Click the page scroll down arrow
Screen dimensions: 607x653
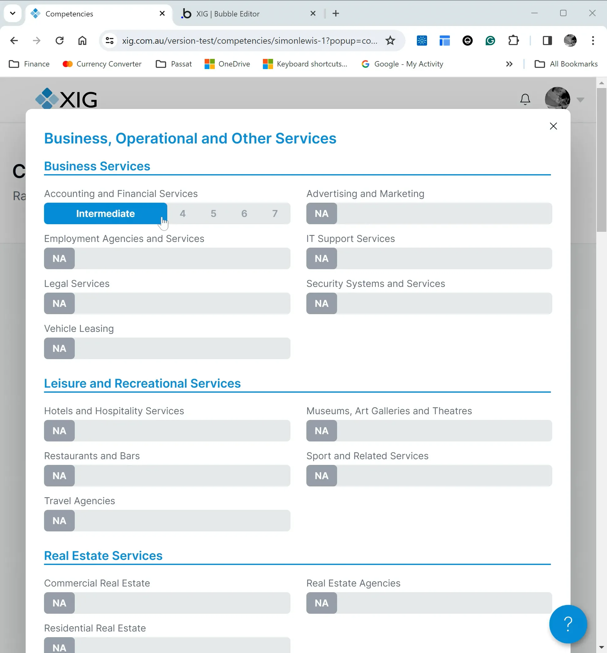click(601, 647)
